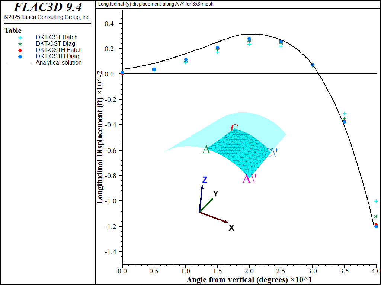Click the magenta A' corner label on the mesh

[249, 179]
